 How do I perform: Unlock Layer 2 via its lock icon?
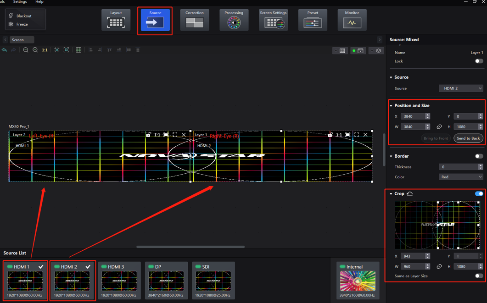[148, 135]
